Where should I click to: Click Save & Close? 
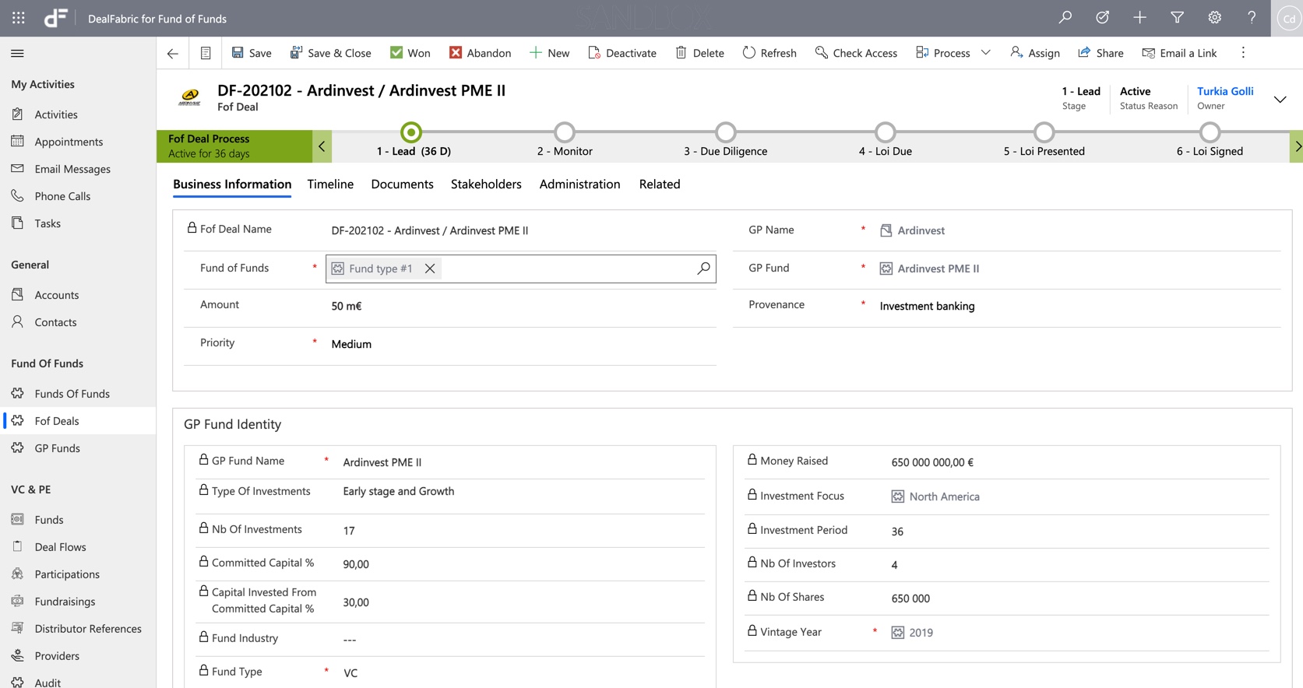pos(330,53)
